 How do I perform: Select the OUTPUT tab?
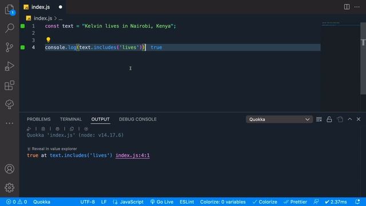(101, 119)
